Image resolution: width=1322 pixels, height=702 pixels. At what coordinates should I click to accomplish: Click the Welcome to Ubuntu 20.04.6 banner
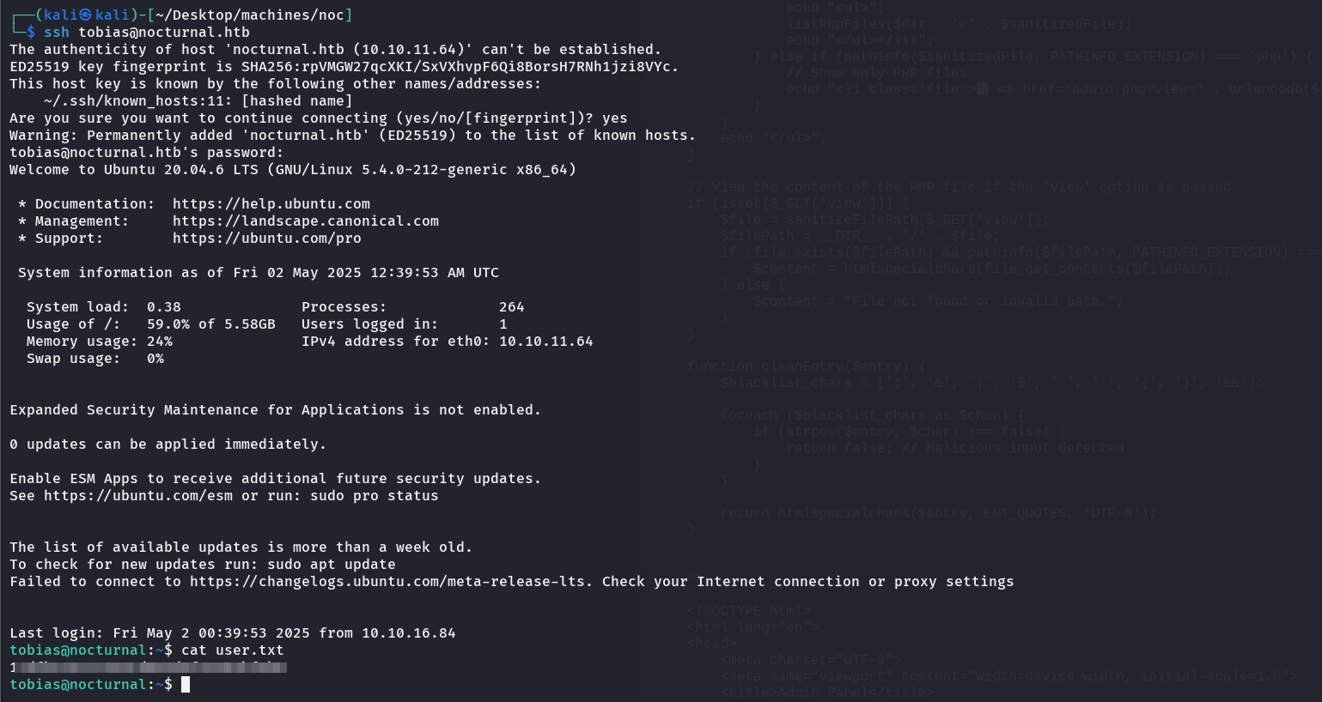point(293,170)
